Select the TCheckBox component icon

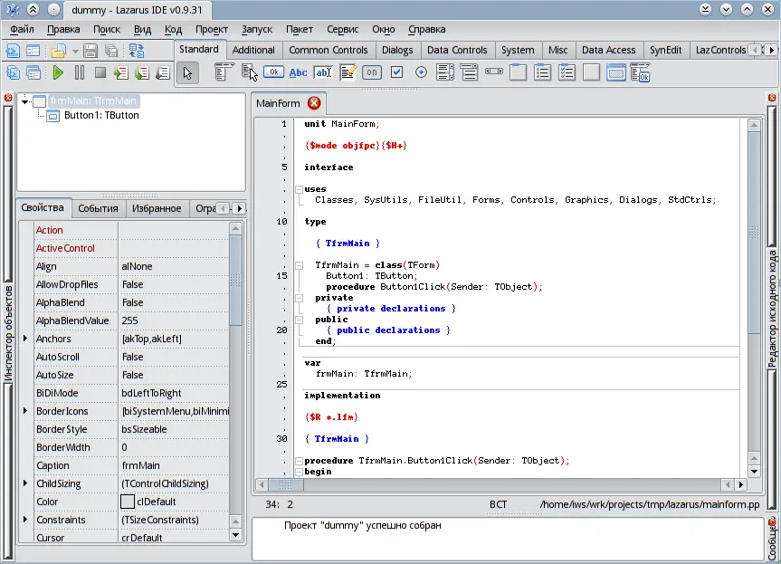(x=396, y=72)
